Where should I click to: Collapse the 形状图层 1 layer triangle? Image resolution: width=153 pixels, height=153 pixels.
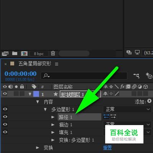click(30, 94)
